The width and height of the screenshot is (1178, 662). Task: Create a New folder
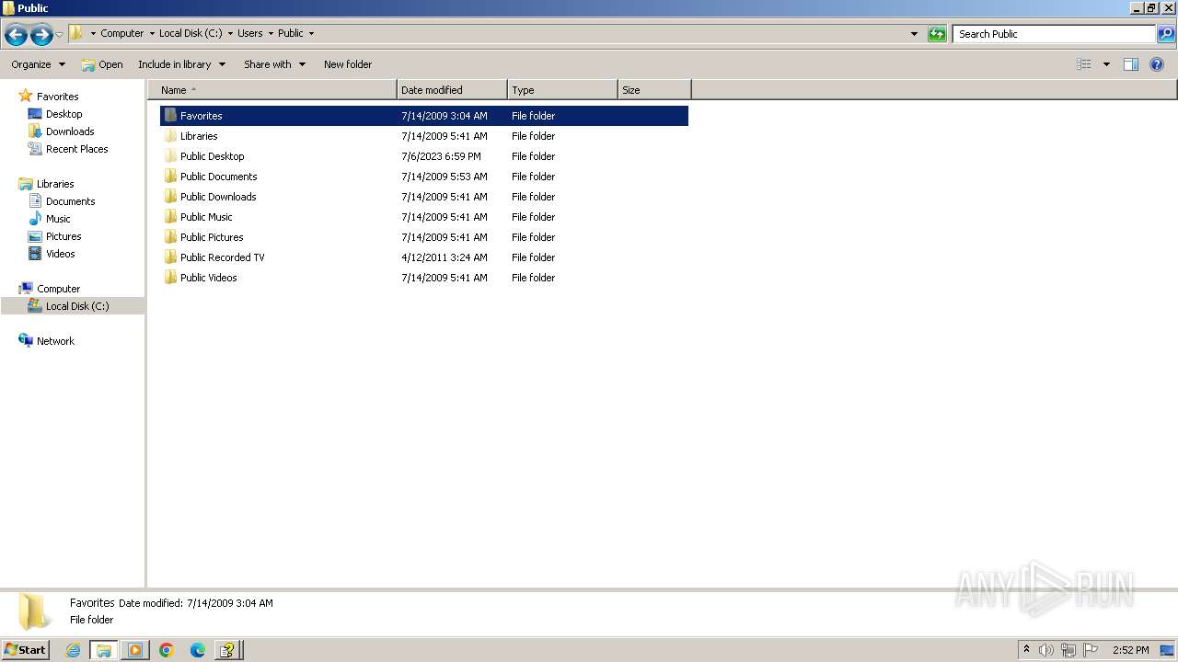[348, 64]
